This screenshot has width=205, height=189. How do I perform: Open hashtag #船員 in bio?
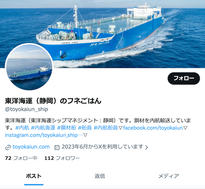85,128
